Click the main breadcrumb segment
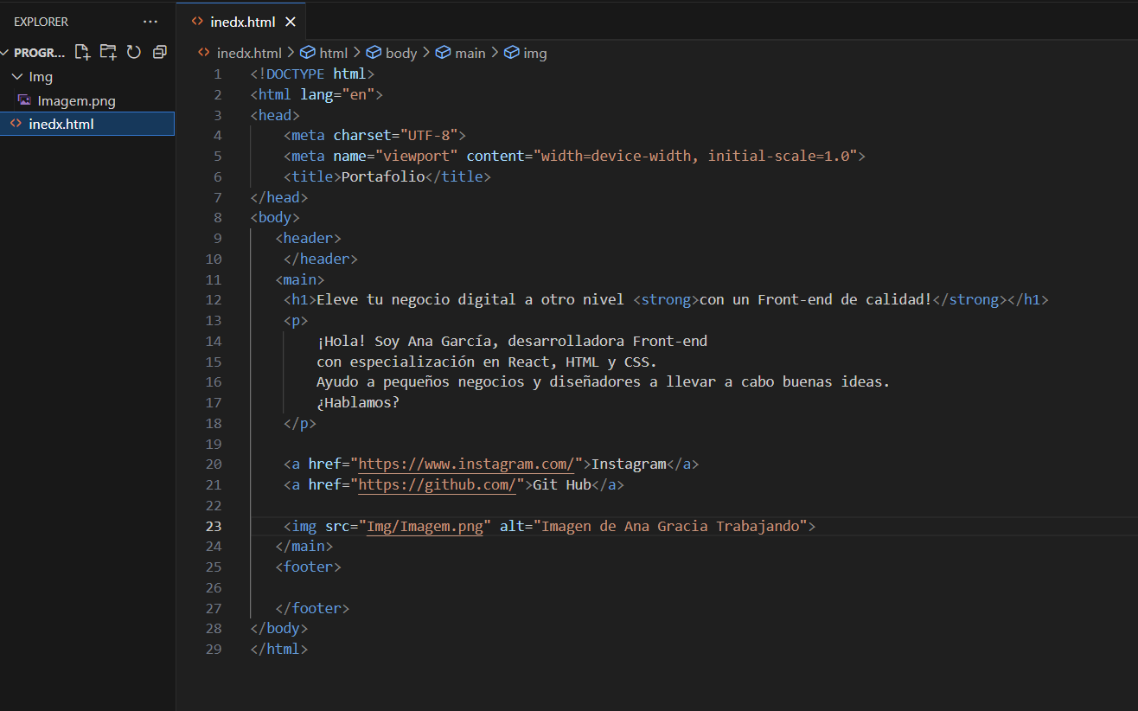This screenshot has width=1138, height=711. (x=470, y=53)
